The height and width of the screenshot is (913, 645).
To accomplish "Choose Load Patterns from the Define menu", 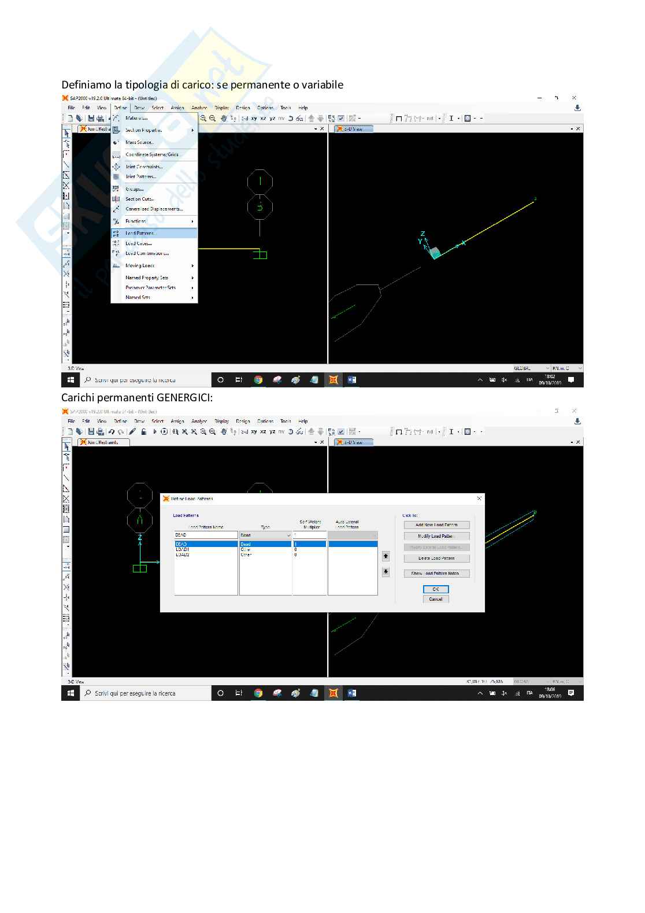I will tap(140, 233).
